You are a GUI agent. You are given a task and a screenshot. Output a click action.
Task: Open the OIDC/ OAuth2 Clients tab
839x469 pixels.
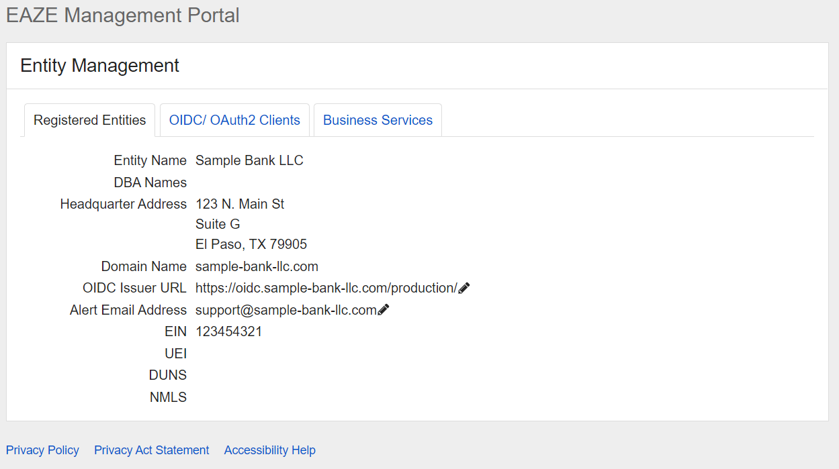tap(234, 121)
